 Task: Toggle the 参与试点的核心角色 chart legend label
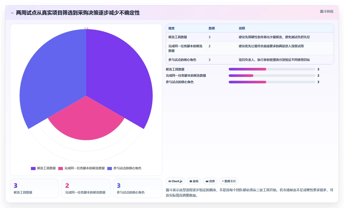point(127,168)
